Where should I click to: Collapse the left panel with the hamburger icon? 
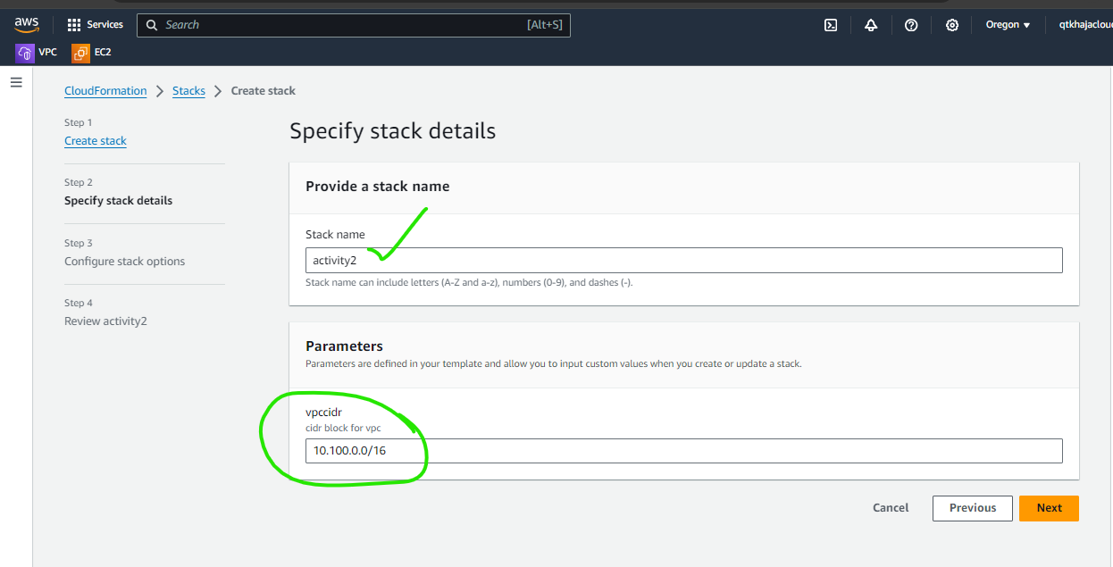click(16, 82)
